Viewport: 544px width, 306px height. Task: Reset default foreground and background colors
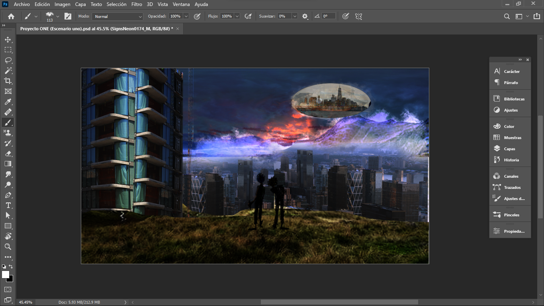(4, 267)
